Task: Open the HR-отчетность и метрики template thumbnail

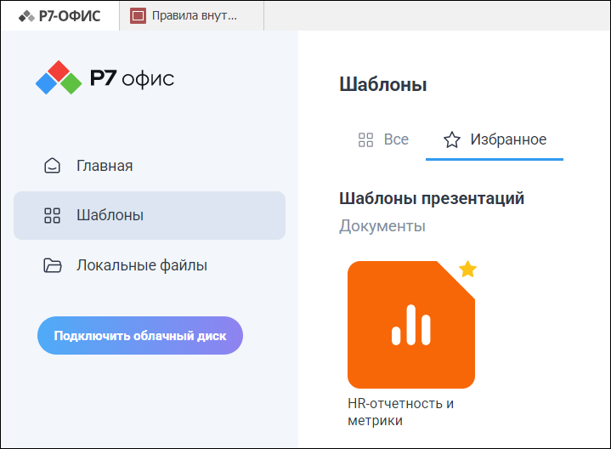Action: click(411, 325)
